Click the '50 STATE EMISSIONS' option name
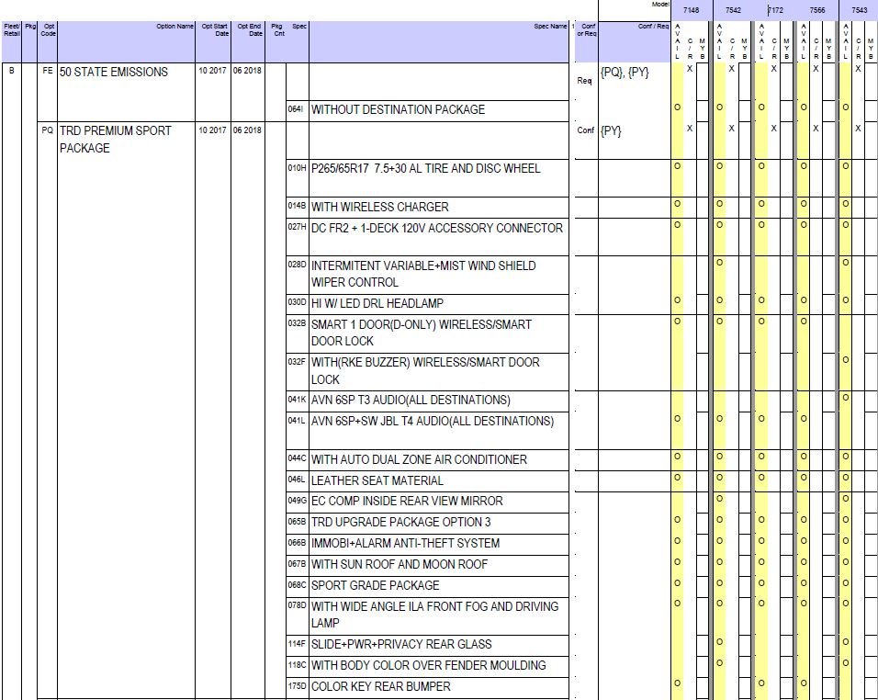878x700 pixels. pos(114,72)
